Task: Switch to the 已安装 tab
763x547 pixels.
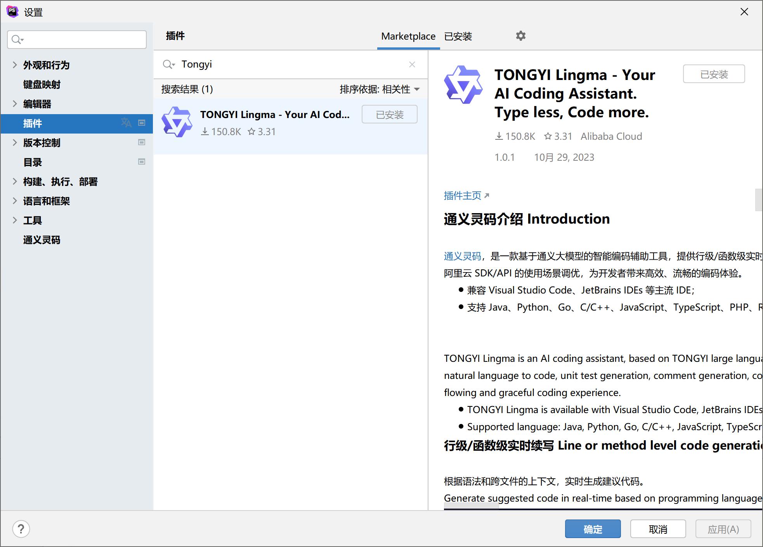Action: 458,36
